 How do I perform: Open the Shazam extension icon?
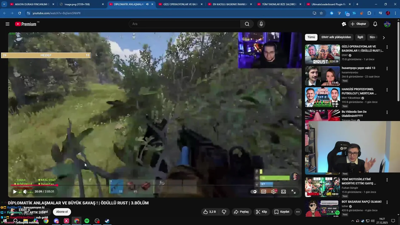pos(332,13)
